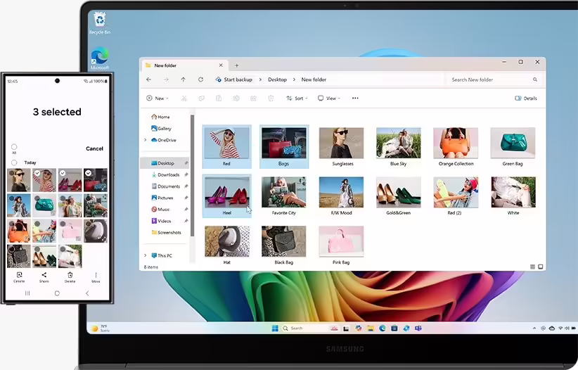Close the New folder tab
578x370 pixels.
point(221,65)
